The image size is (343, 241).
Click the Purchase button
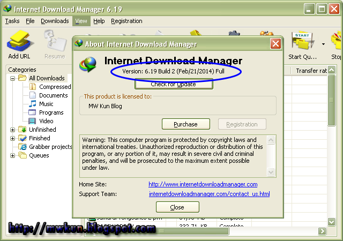(x=186, y=124)
